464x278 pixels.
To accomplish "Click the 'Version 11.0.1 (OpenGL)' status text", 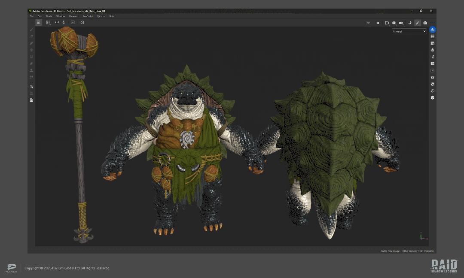I will tap(421, 251).
